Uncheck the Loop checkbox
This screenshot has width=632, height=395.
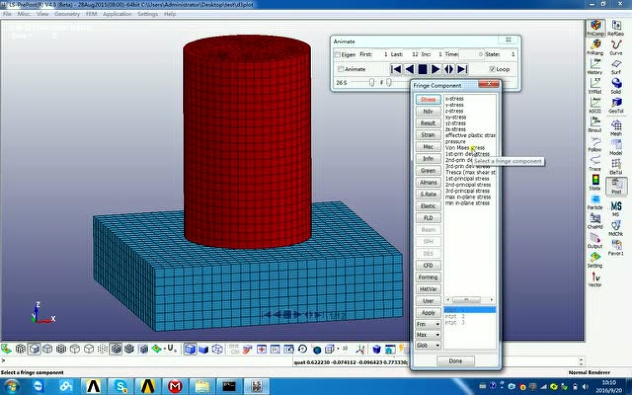coord(492,69)
